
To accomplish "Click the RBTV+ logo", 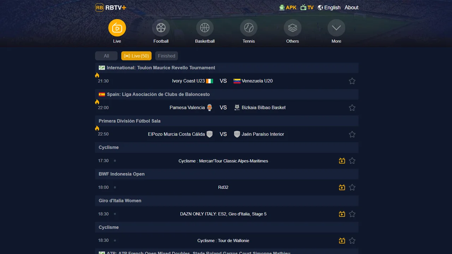I will [x=111, y=7].
